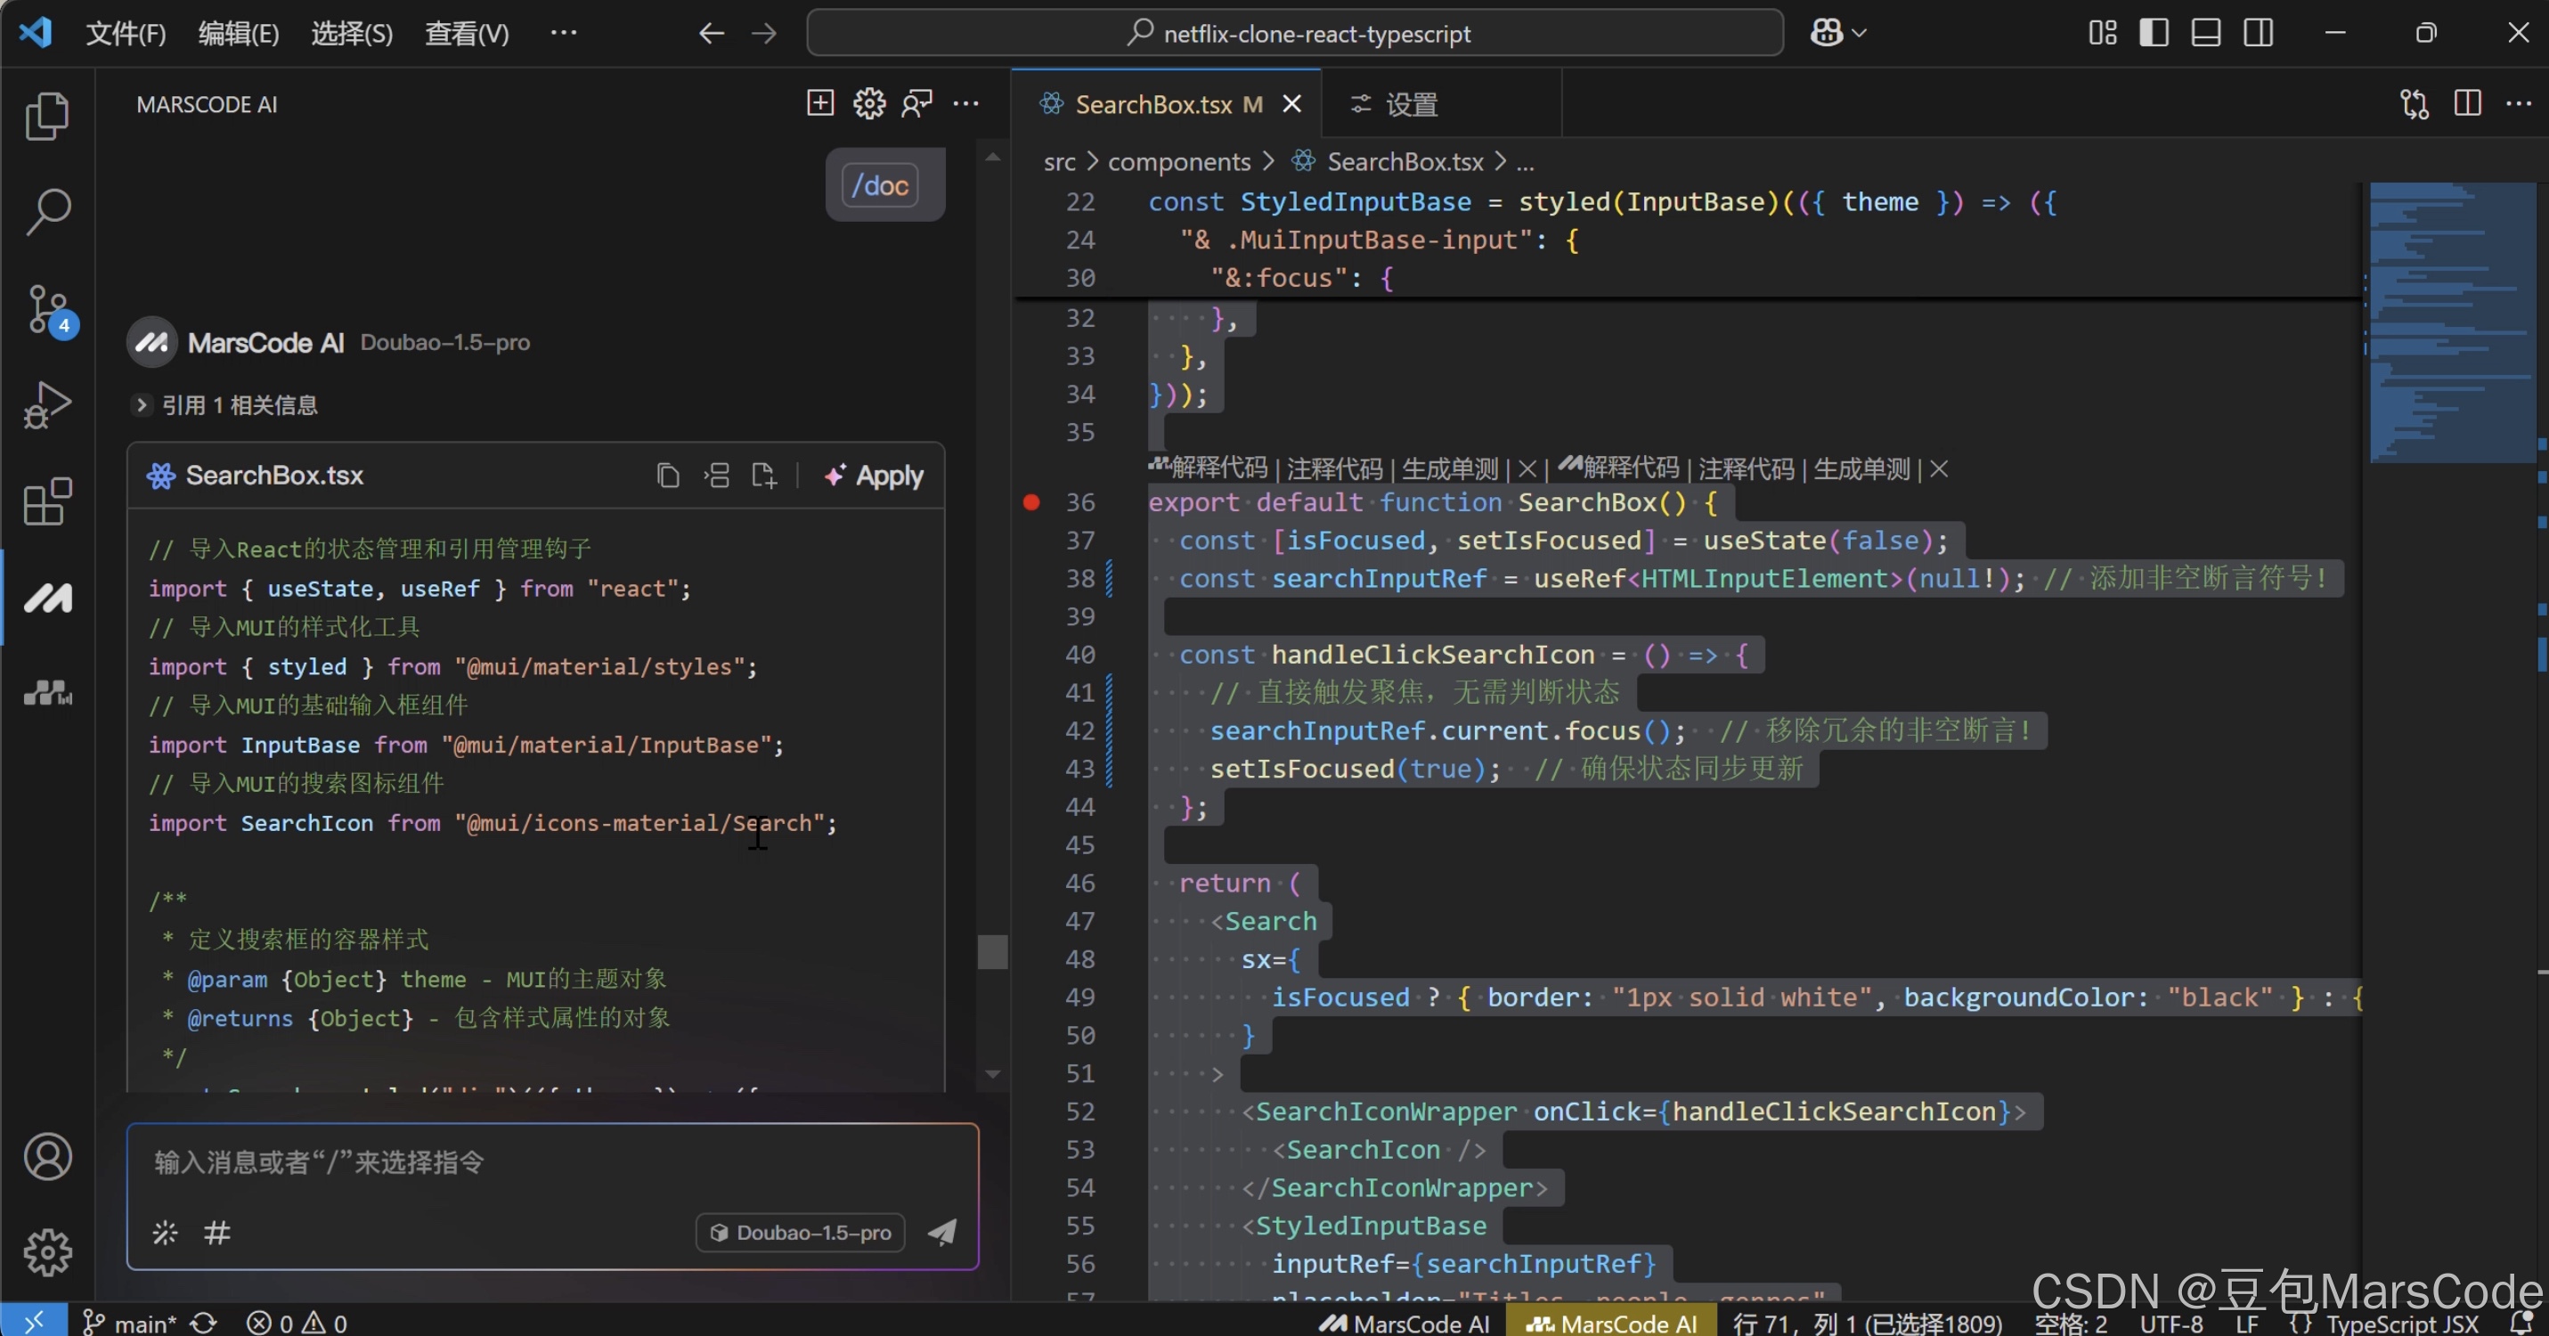Toggle the bottom panel visibility

point(2205,33)
